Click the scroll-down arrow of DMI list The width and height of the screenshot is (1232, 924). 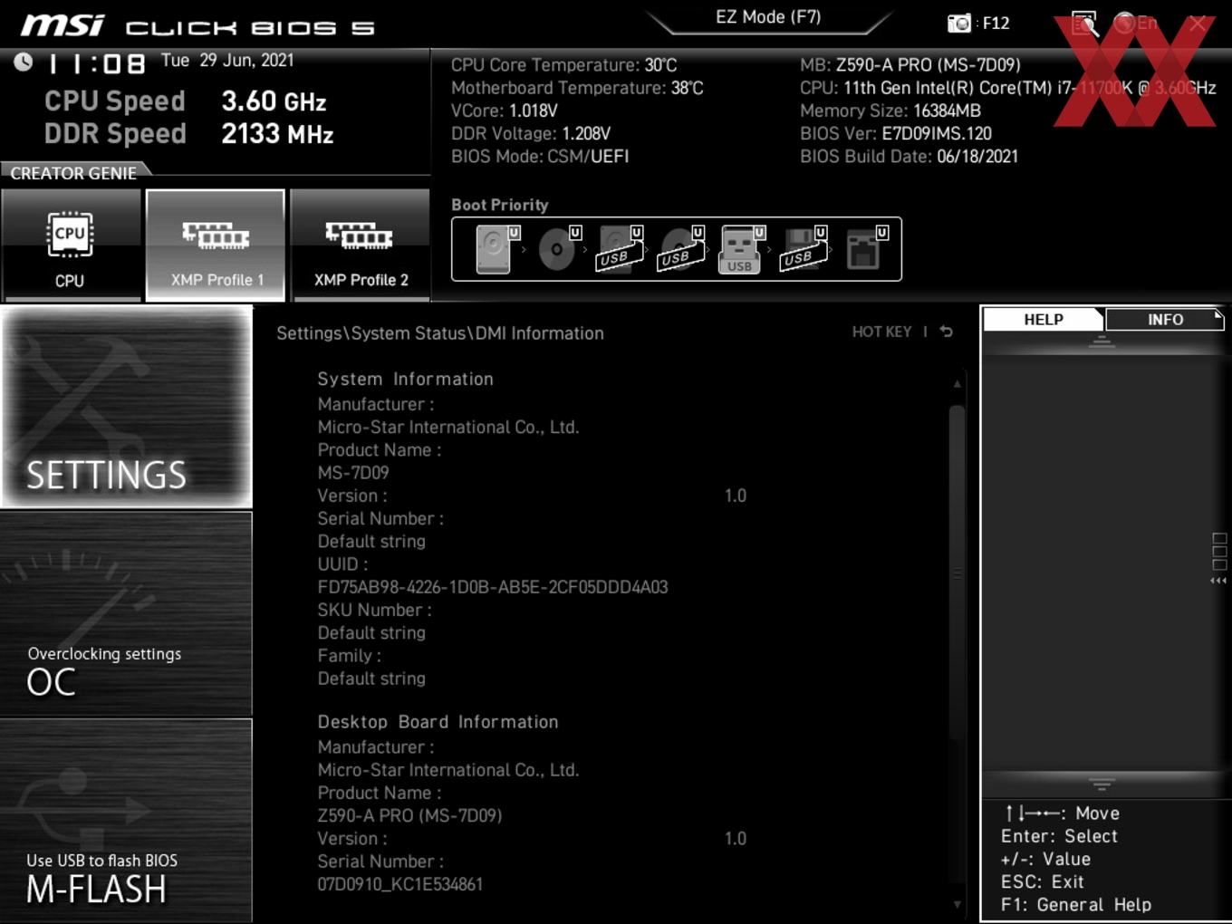(957, 904)
